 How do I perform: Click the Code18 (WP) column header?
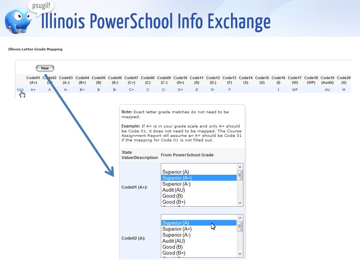[x=311, y=80]
